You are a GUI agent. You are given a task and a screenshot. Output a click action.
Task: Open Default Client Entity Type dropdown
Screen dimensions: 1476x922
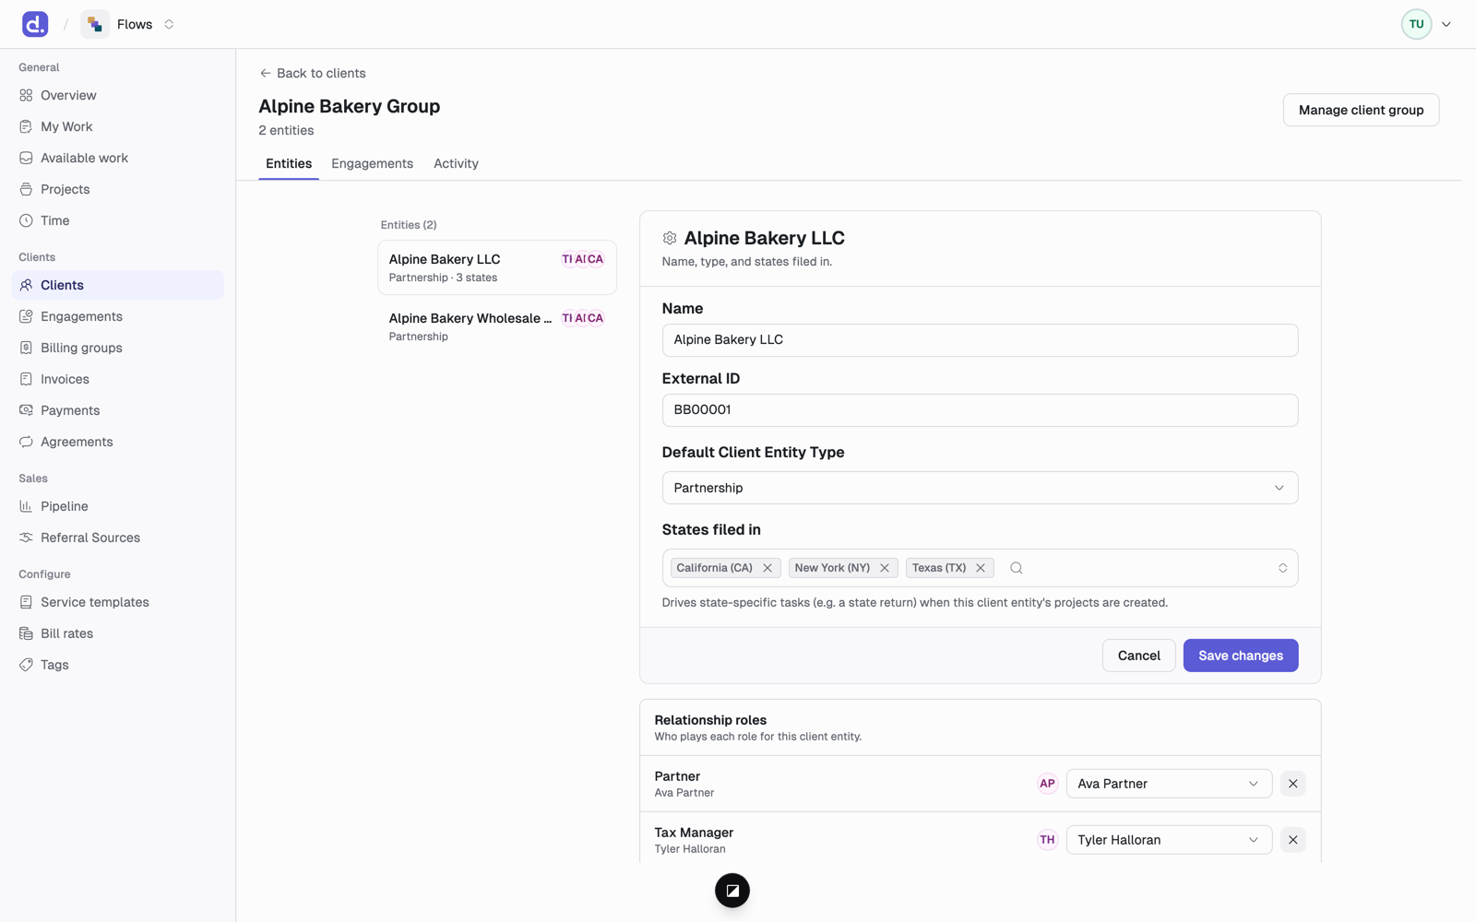[x=980, y=488]
